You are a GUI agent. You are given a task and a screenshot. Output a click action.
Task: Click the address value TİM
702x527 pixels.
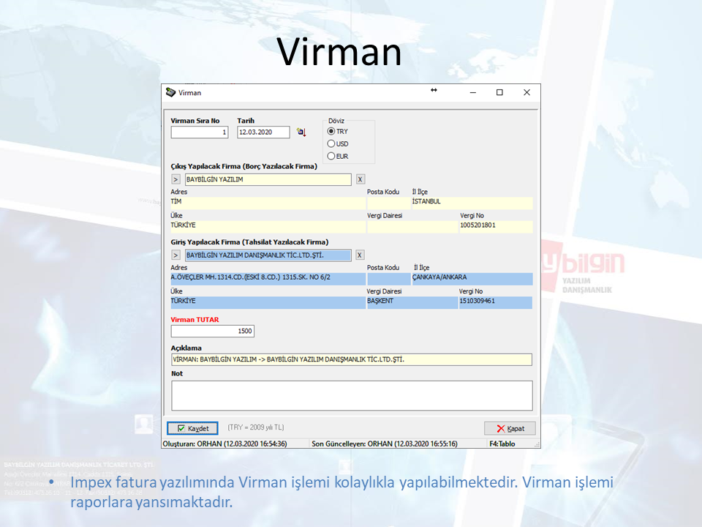point(268,203)
